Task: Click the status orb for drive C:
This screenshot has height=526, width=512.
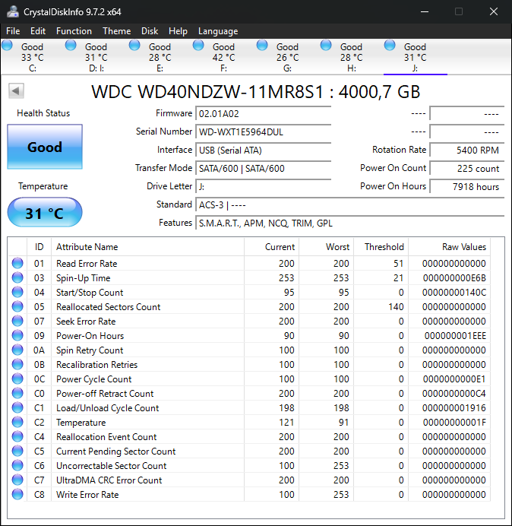Action: pyautogui.click(x=8, y=46)
